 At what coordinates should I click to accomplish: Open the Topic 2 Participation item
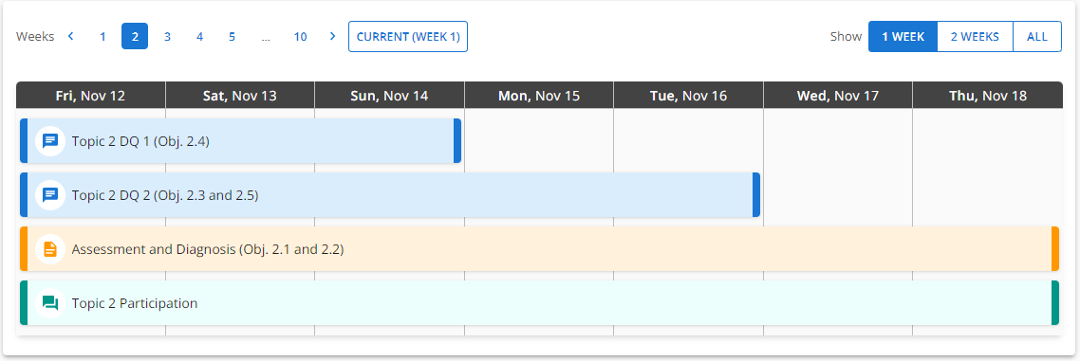click(539, 302)
